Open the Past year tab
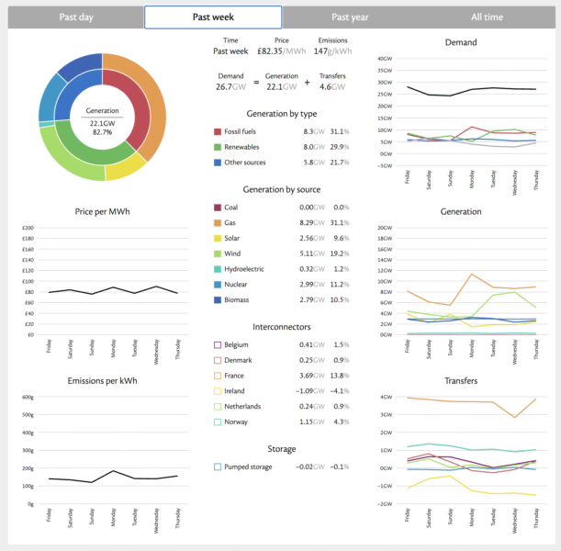Viewport: 561px width, 551px height. [351, 17]
